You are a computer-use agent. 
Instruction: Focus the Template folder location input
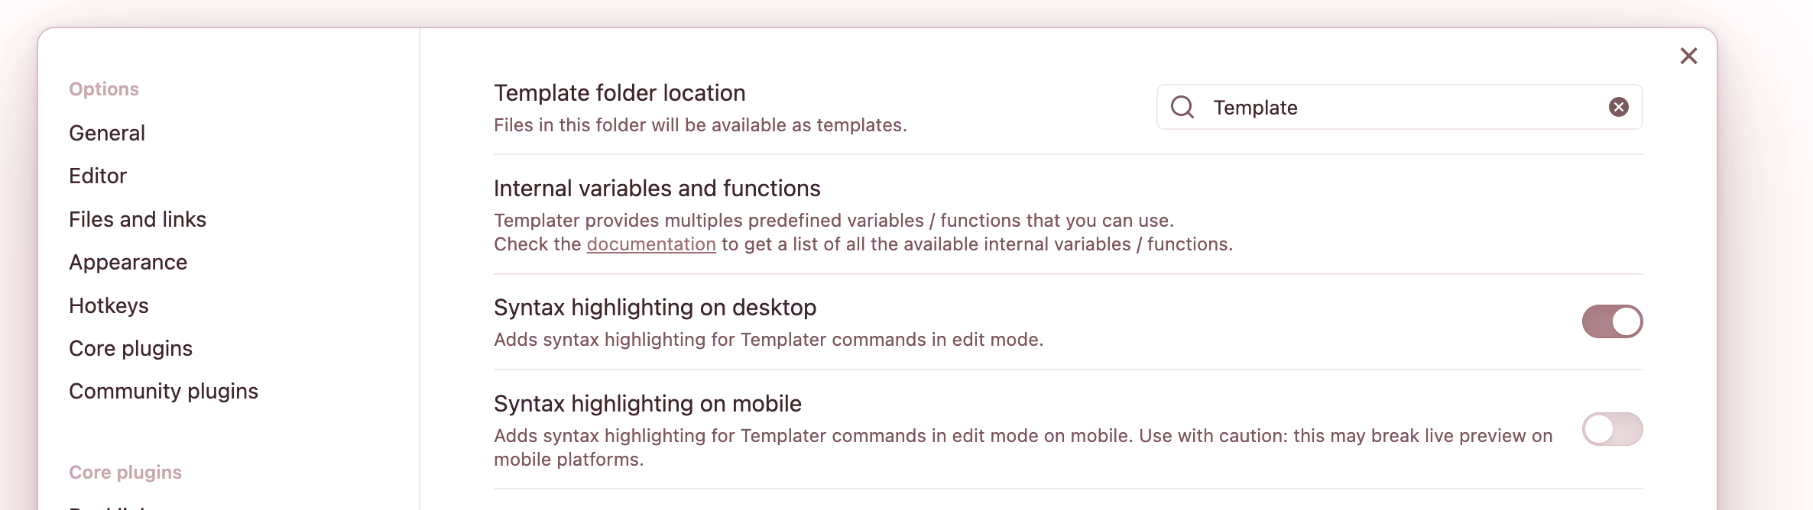pyautogui.click(x=1399, y=108)
